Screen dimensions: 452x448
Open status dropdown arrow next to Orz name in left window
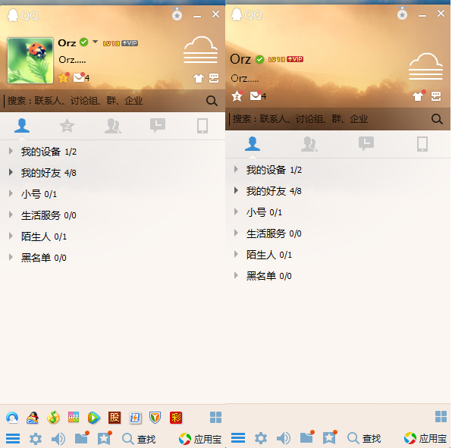pos(95,42)
